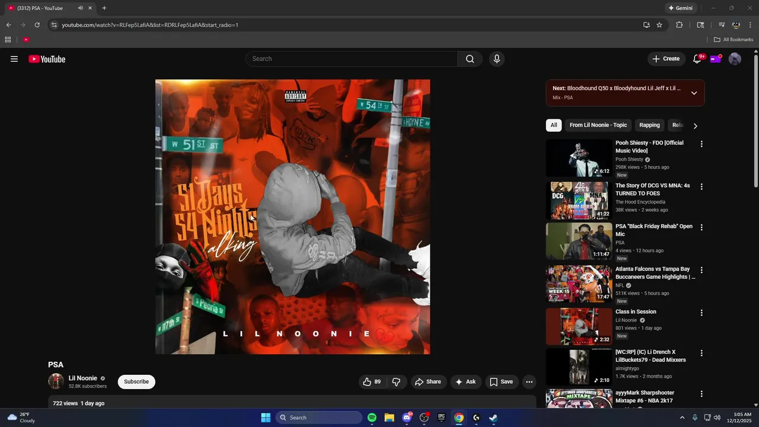Mute the tab audio speaker icon
The image size is (759, 427).
(x=80, y=8)
